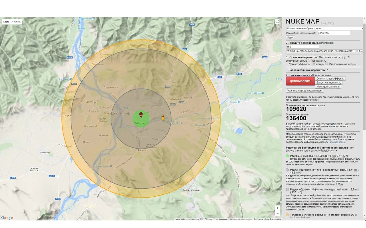Click Удалить маркер информации button
This screenshot has width=366, height=228.
click(305, 91)
